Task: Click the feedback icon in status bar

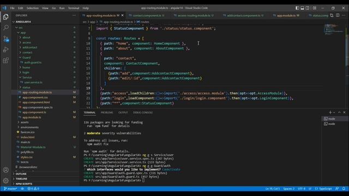Action: coord(337,189)
